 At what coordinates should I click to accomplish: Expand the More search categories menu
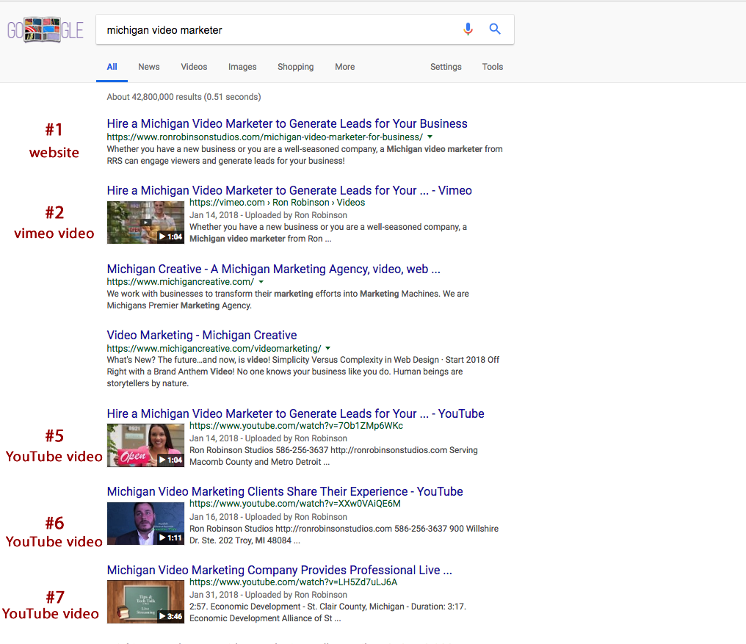coord(345,67)
